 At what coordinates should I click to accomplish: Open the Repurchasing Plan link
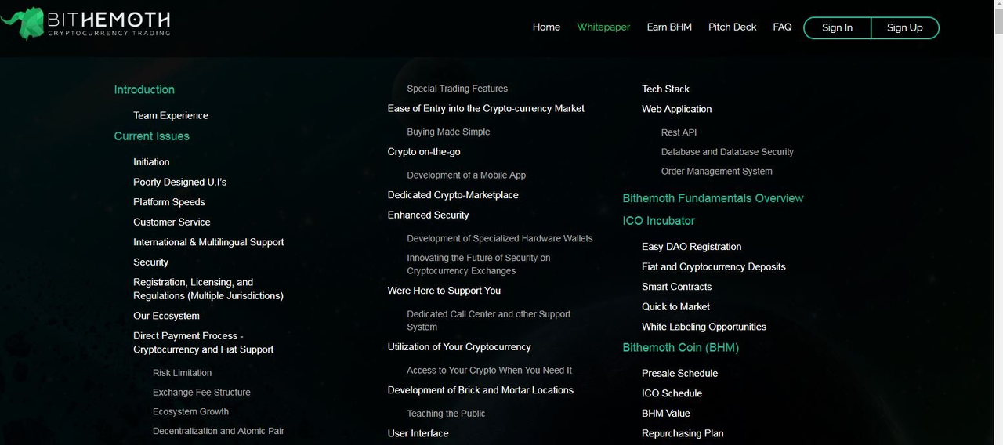click(683, 433)
